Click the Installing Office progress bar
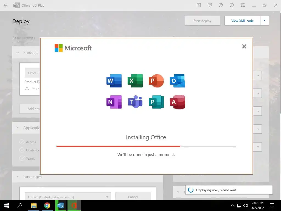The width and height of the screenshot is (281, 211). pos(146,146)
